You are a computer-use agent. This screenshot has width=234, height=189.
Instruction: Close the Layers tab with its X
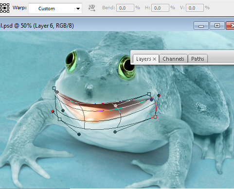click(155, 59)
